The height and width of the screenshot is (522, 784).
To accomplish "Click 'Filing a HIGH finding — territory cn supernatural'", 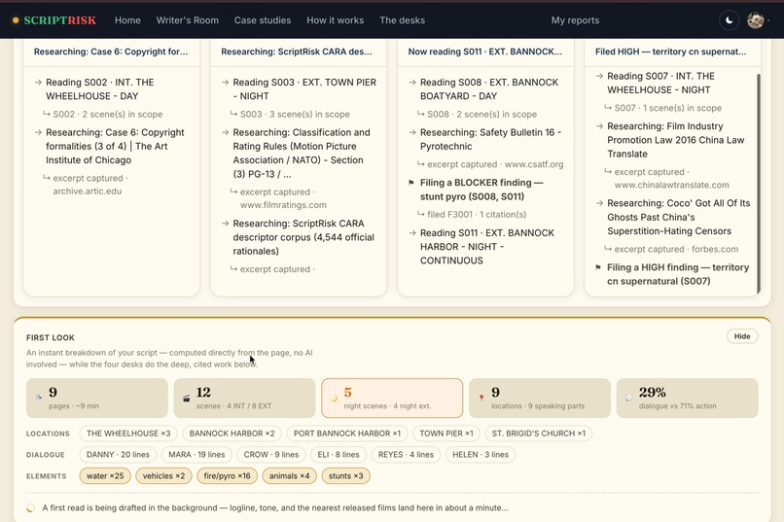I will 678,274.
